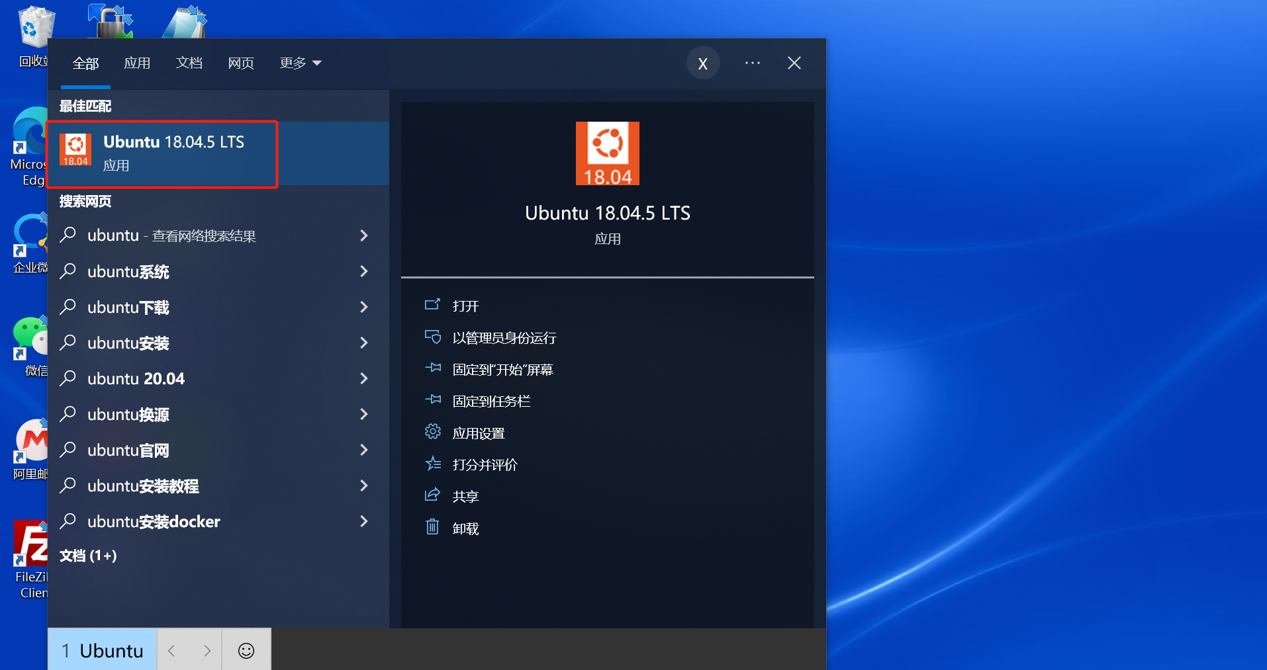This screenshot has width=1267, height=670.
Task: Select ubuntu换源 search suggestion text
Action: point(128,415)
